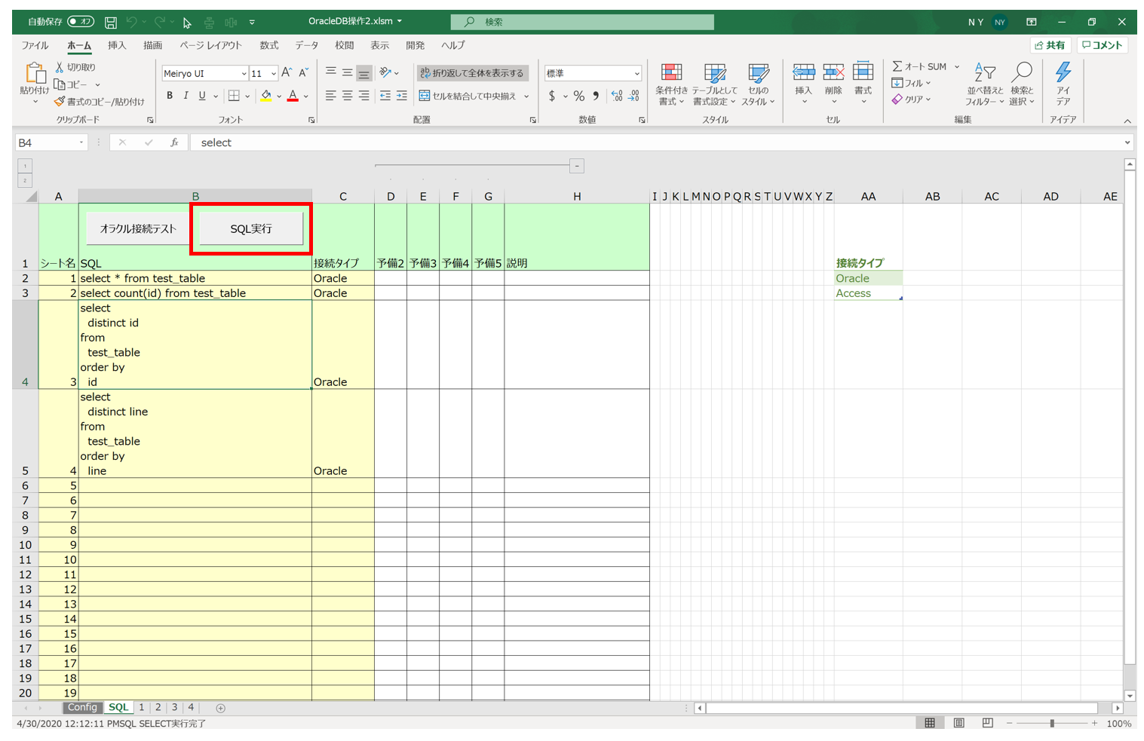Open the Meiryo UI font name dropdown
Screen dimensions: 1144x741
pyautogui.click(x=244, y=74)
